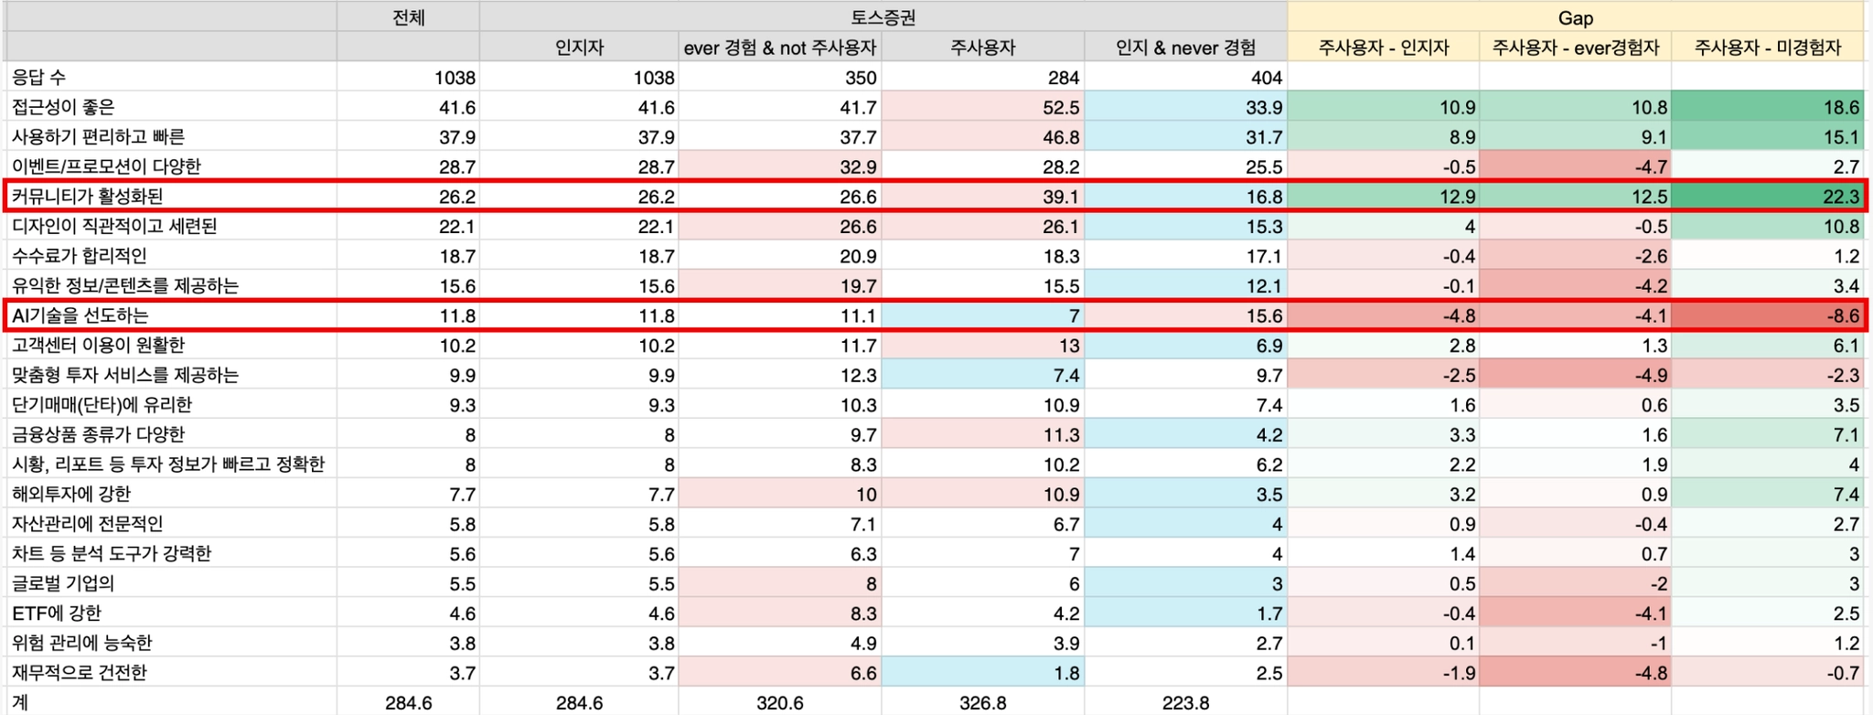The height and width of the screenshot is (715, 1873).
Task: Select the AI기술을 선도하는 row label
Action: 80,315
